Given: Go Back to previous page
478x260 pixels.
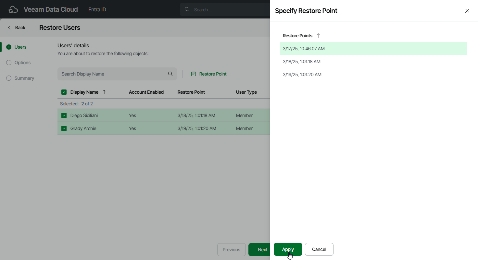Looking at the screenshot, I should click(x=17, y=28).
